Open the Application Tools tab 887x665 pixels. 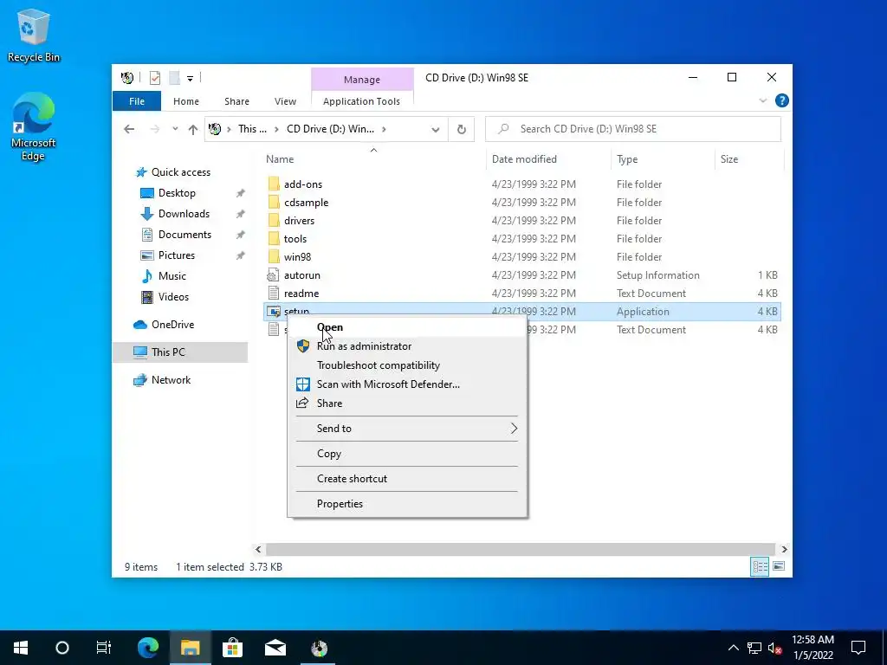[x=361, y=101]
